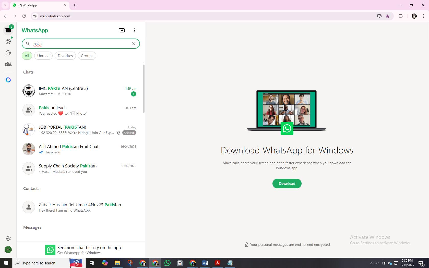Click WhatsApp logo in bottom banner

coord(50,250)
